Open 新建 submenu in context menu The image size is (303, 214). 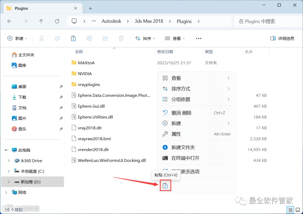click(x=196, y=123)
